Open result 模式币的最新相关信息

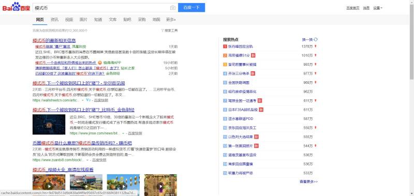pos(54,40)
